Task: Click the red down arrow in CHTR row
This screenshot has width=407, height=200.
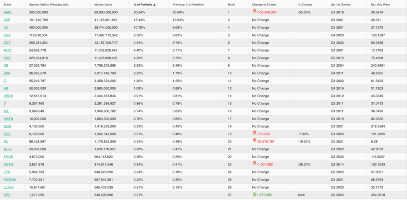Action: [x=254, y=164]
